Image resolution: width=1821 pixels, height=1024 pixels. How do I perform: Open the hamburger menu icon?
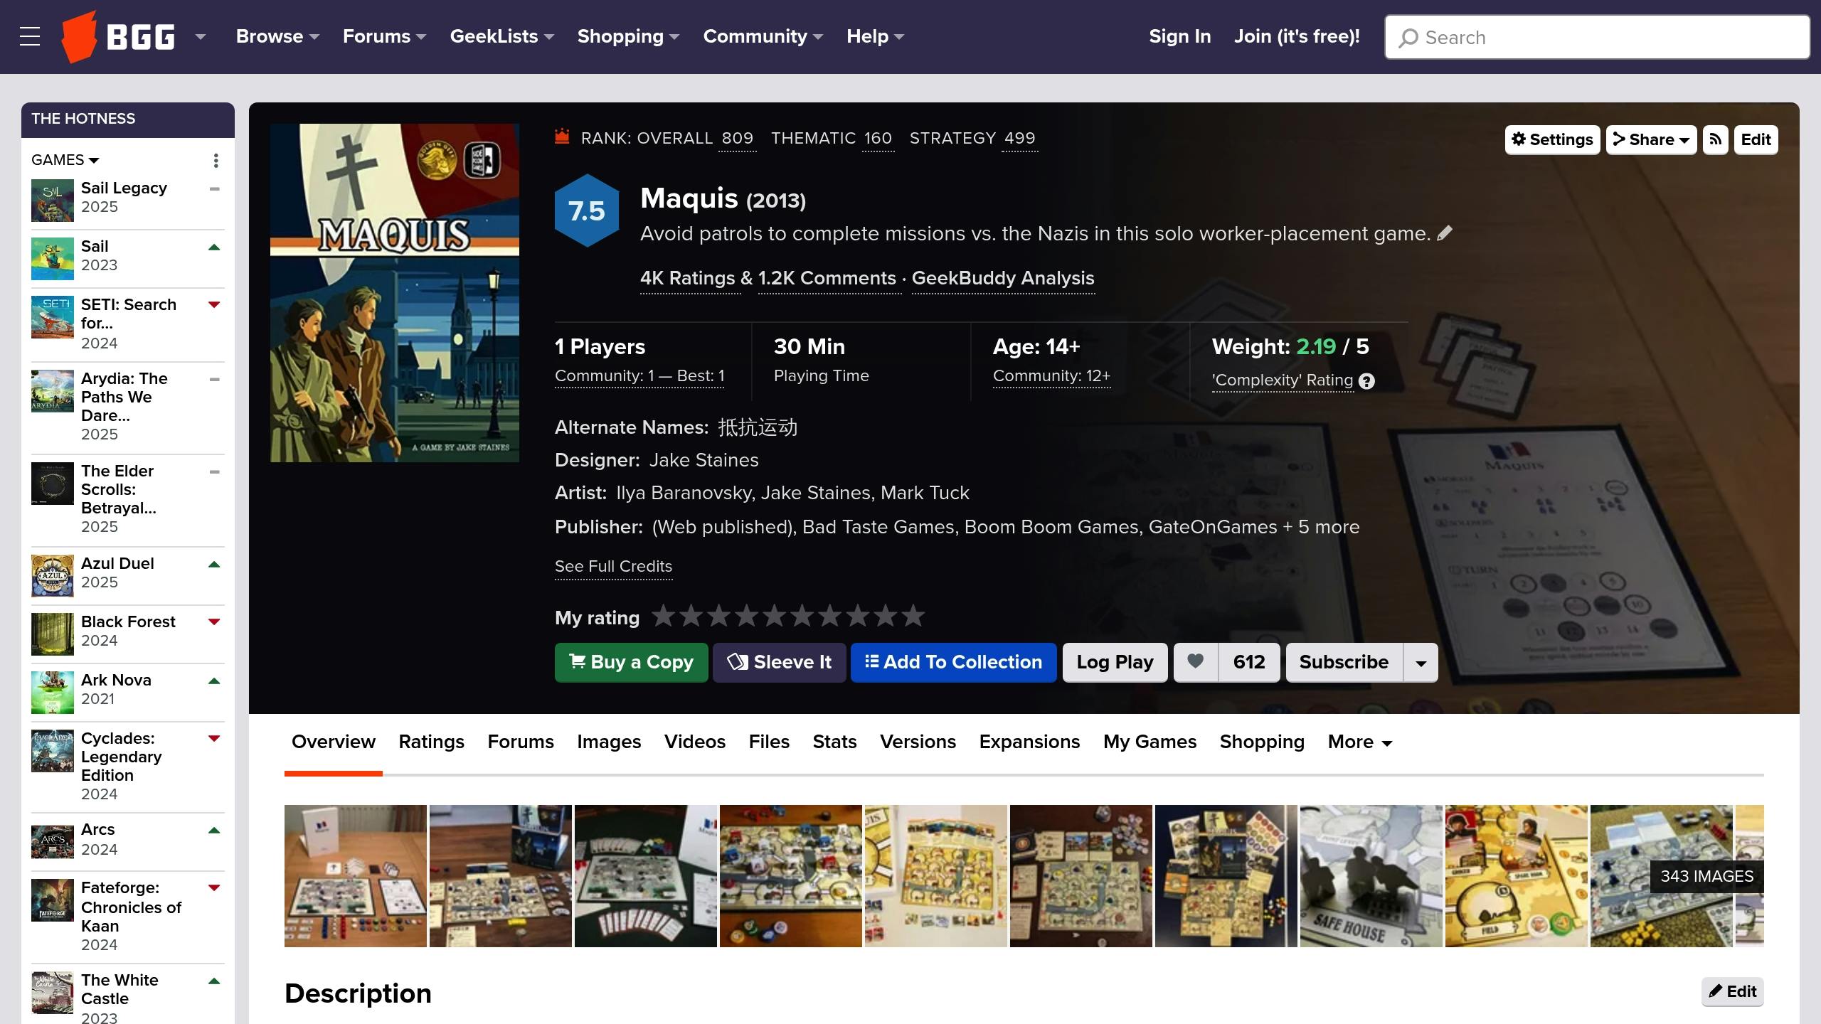tap(30, 36)
